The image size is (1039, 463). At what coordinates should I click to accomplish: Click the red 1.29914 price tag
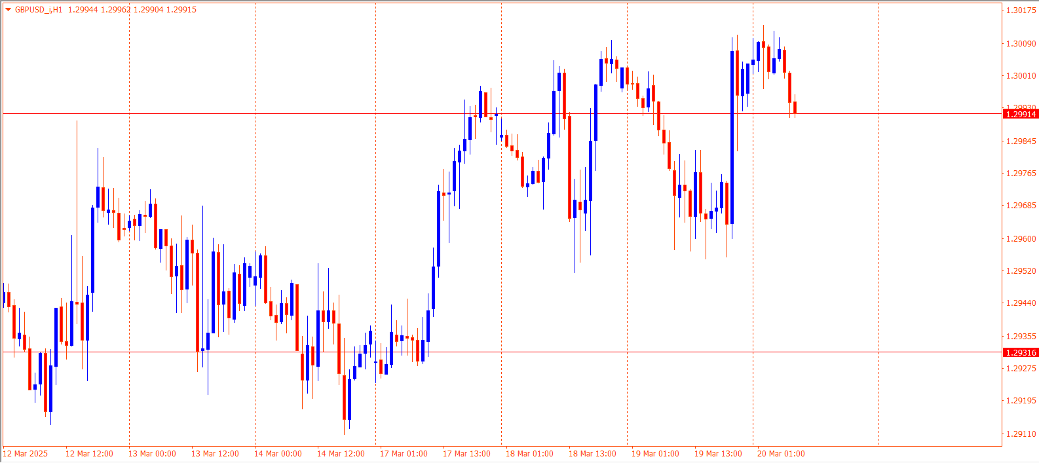1021,114
